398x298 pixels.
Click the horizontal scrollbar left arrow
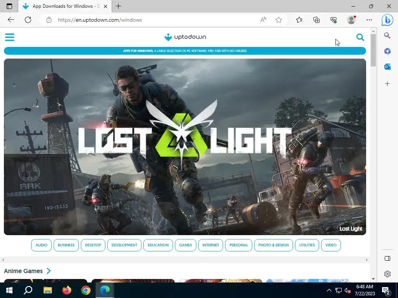point(3,260)
